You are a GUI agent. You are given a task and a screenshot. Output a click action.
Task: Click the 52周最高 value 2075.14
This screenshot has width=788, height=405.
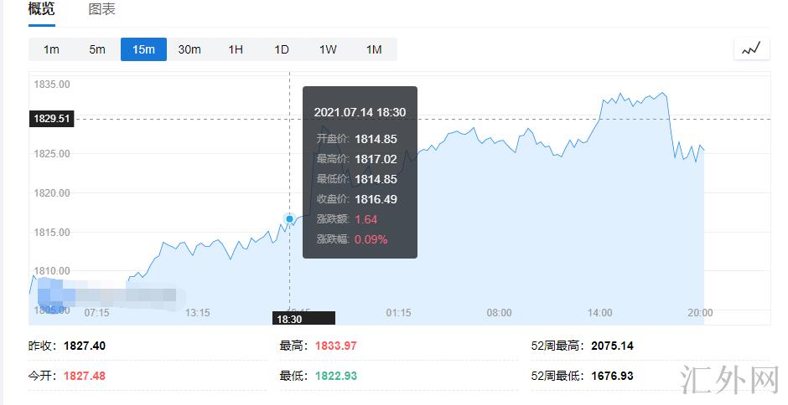pos(612,346)
